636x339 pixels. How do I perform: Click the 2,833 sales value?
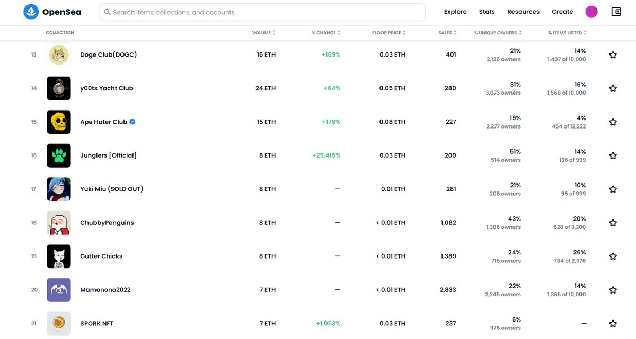point(448,290)
